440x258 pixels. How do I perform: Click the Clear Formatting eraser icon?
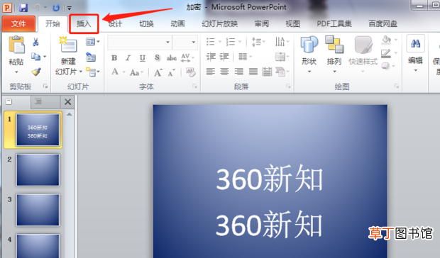coord(191,72)
